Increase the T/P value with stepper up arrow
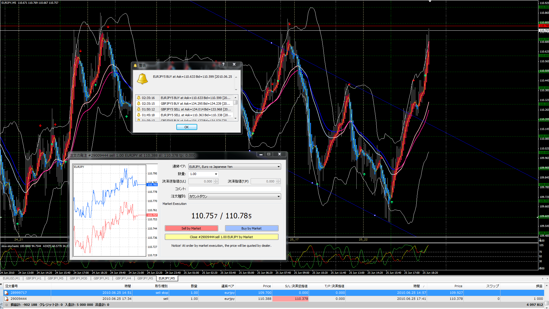The image size is (549, 309). (278, 180)
